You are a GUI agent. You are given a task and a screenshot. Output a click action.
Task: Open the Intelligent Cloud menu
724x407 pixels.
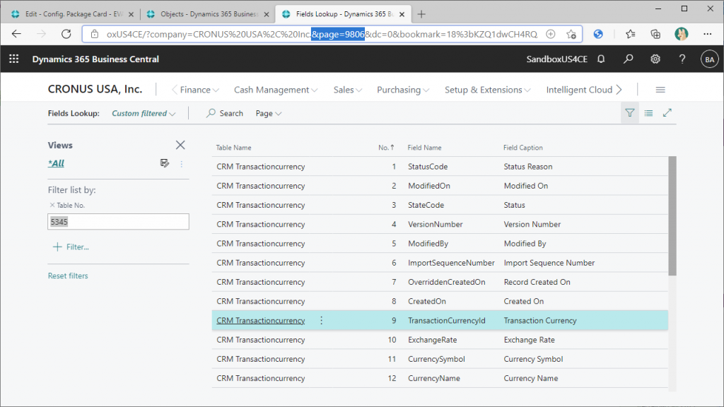click(x=579, y=90)
